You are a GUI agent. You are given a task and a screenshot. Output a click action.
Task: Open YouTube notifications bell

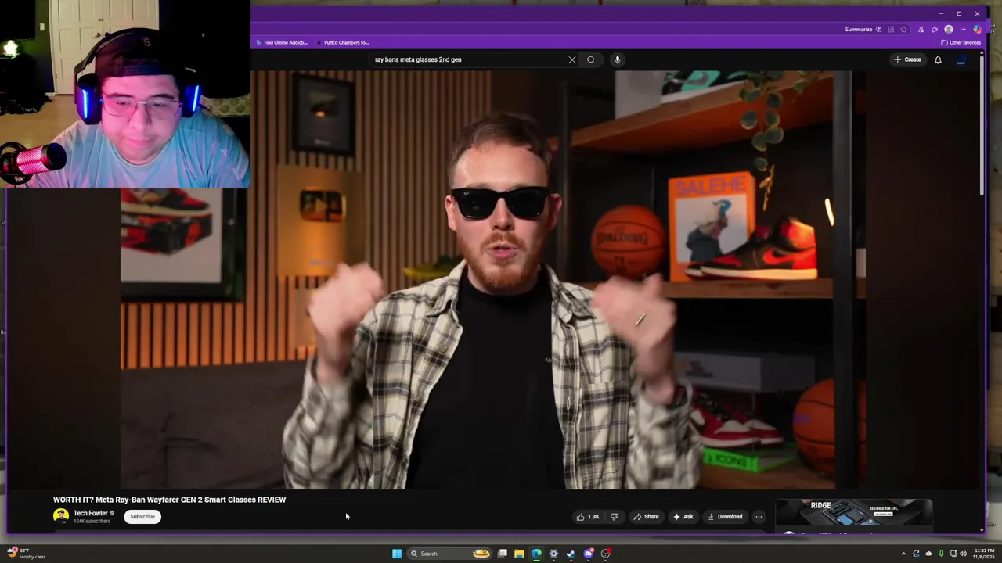[938, 59]
